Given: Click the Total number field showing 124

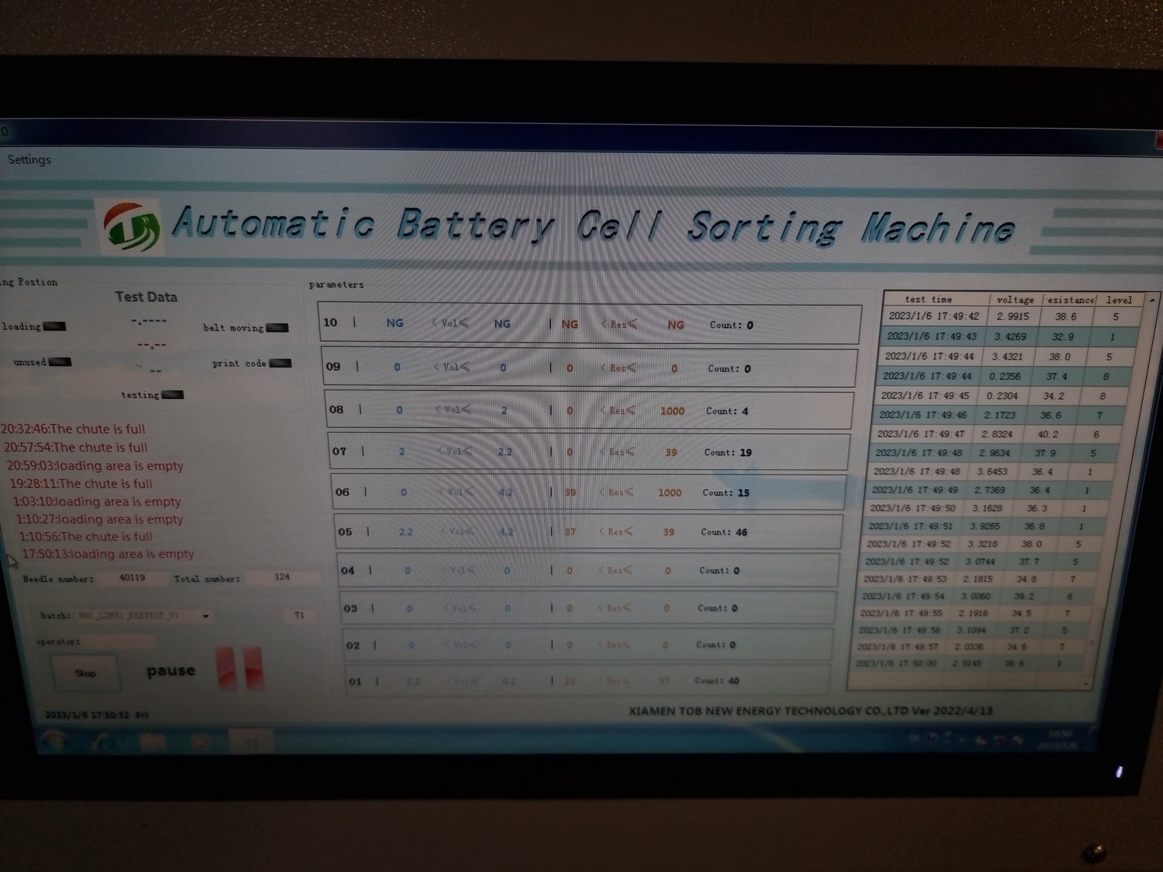Looking at the screenshot, I should point(282,577).
